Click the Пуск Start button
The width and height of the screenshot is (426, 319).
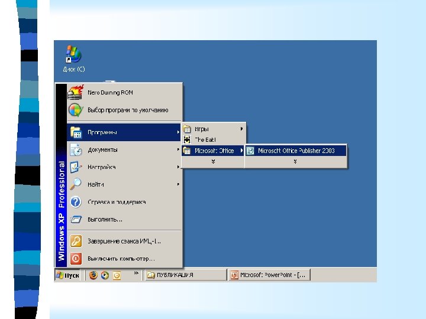coord(67,275)
